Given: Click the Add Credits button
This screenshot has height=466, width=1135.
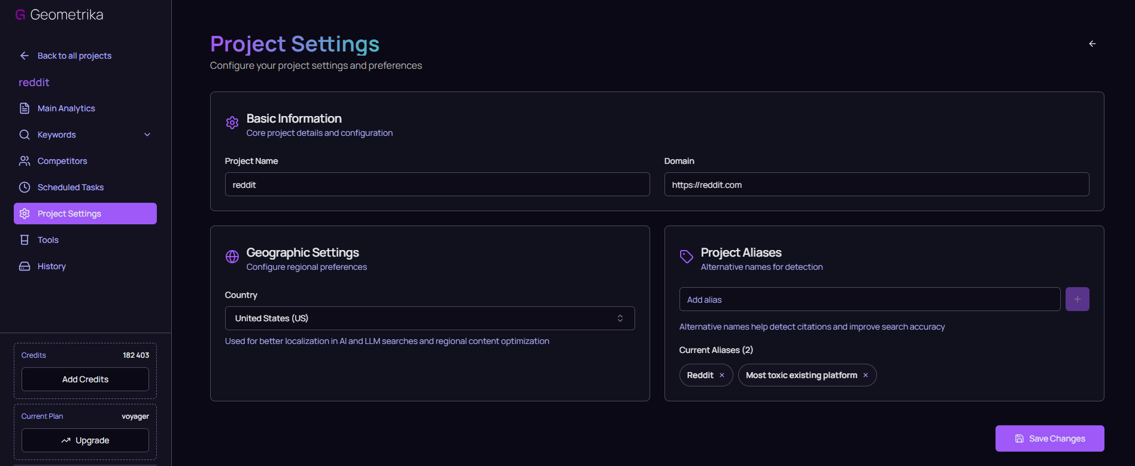Looking at the screenshot, I should click(85, 379).
